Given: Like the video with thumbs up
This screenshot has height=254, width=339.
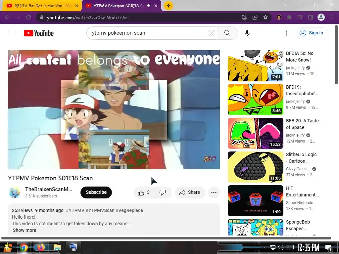Looking at the screenshot, I should pyautogui.click(x=144, y=192).
